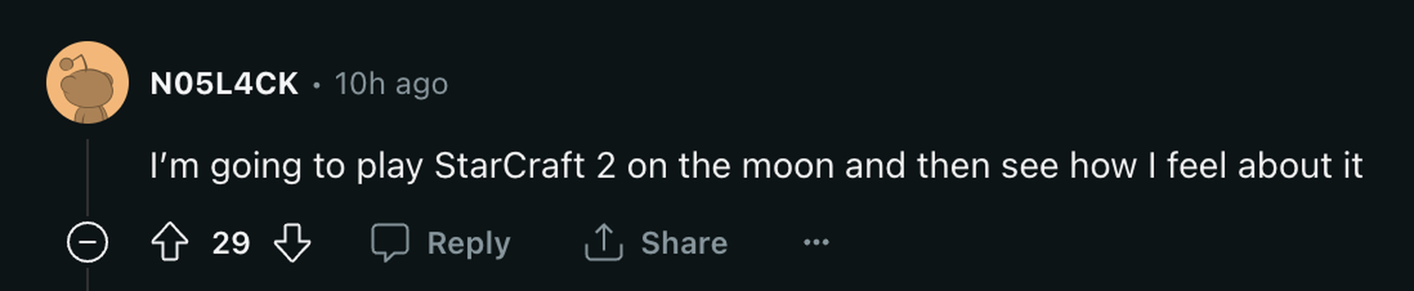Collapse the comment with the minus circle

pyautogui.click(x=87, y=242)
